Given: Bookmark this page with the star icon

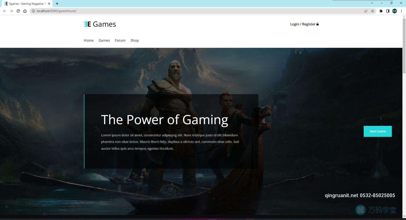Looking at the screenshot, I should click(x=373, y=11).
